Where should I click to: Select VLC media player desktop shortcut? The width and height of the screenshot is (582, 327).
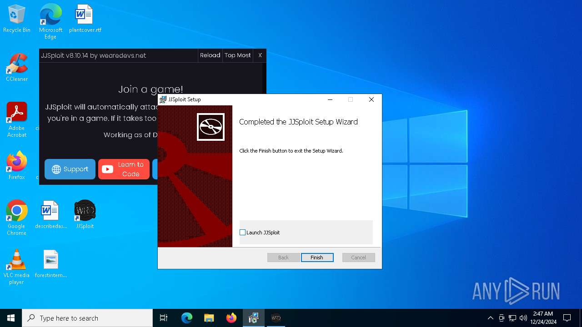[x=17, y=267]
